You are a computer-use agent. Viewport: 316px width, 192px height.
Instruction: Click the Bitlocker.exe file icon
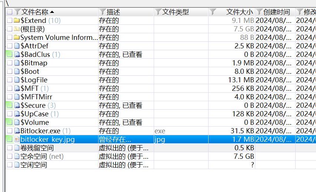(17, 131)
